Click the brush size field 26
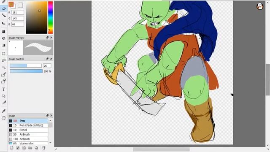Screen dimensions: 270x152 pos(47,66)
